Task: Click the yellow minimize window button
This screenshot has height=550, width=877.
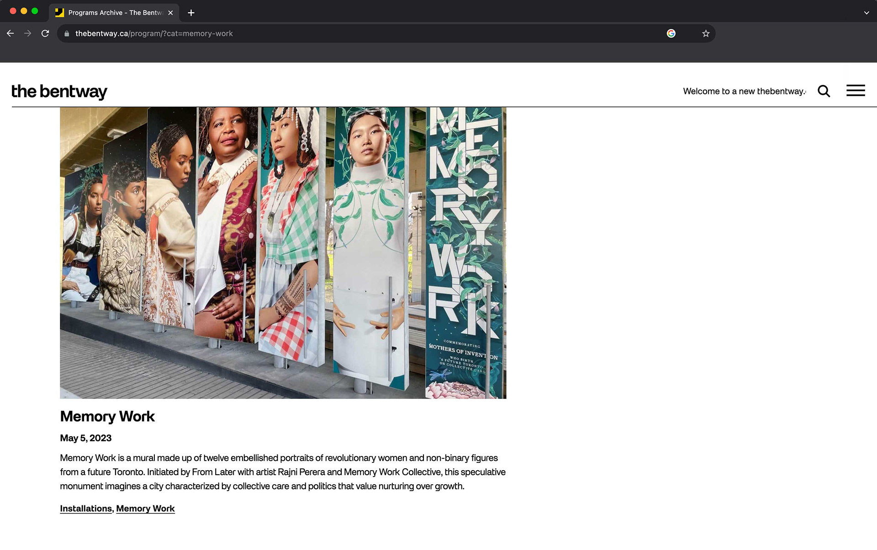Action: [x=24, y=11]
